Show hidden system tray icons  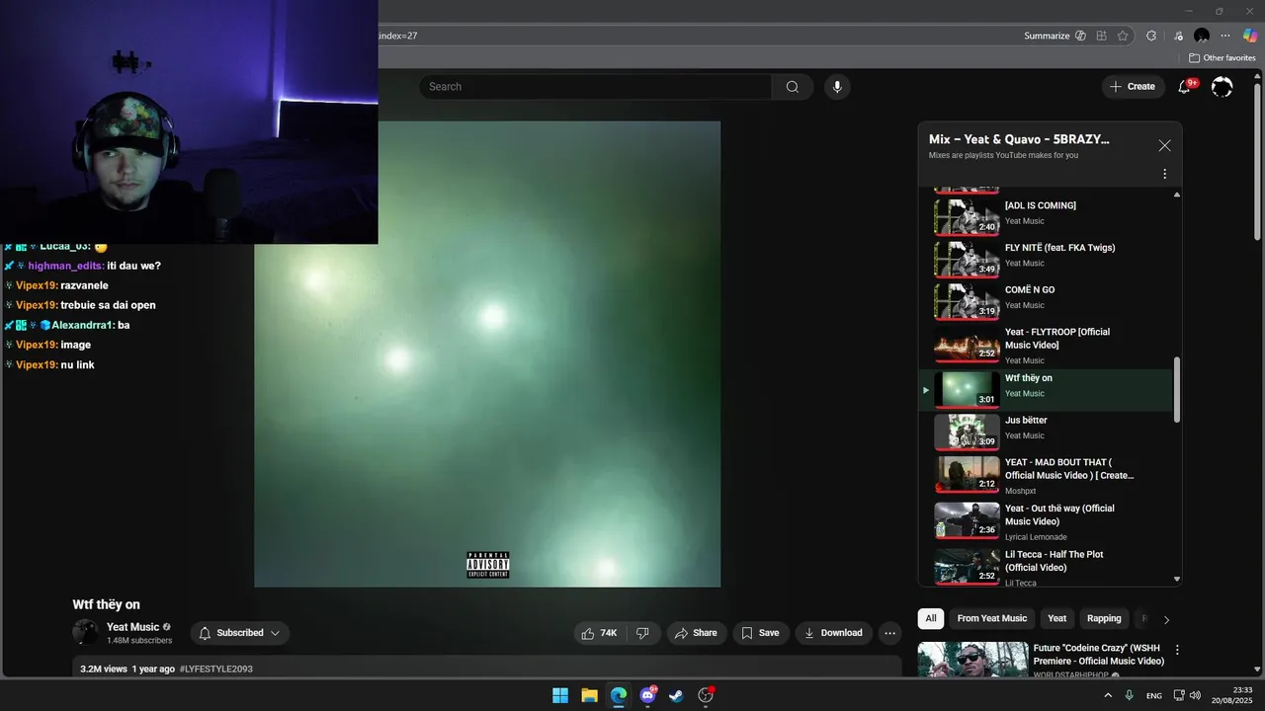1107,695
